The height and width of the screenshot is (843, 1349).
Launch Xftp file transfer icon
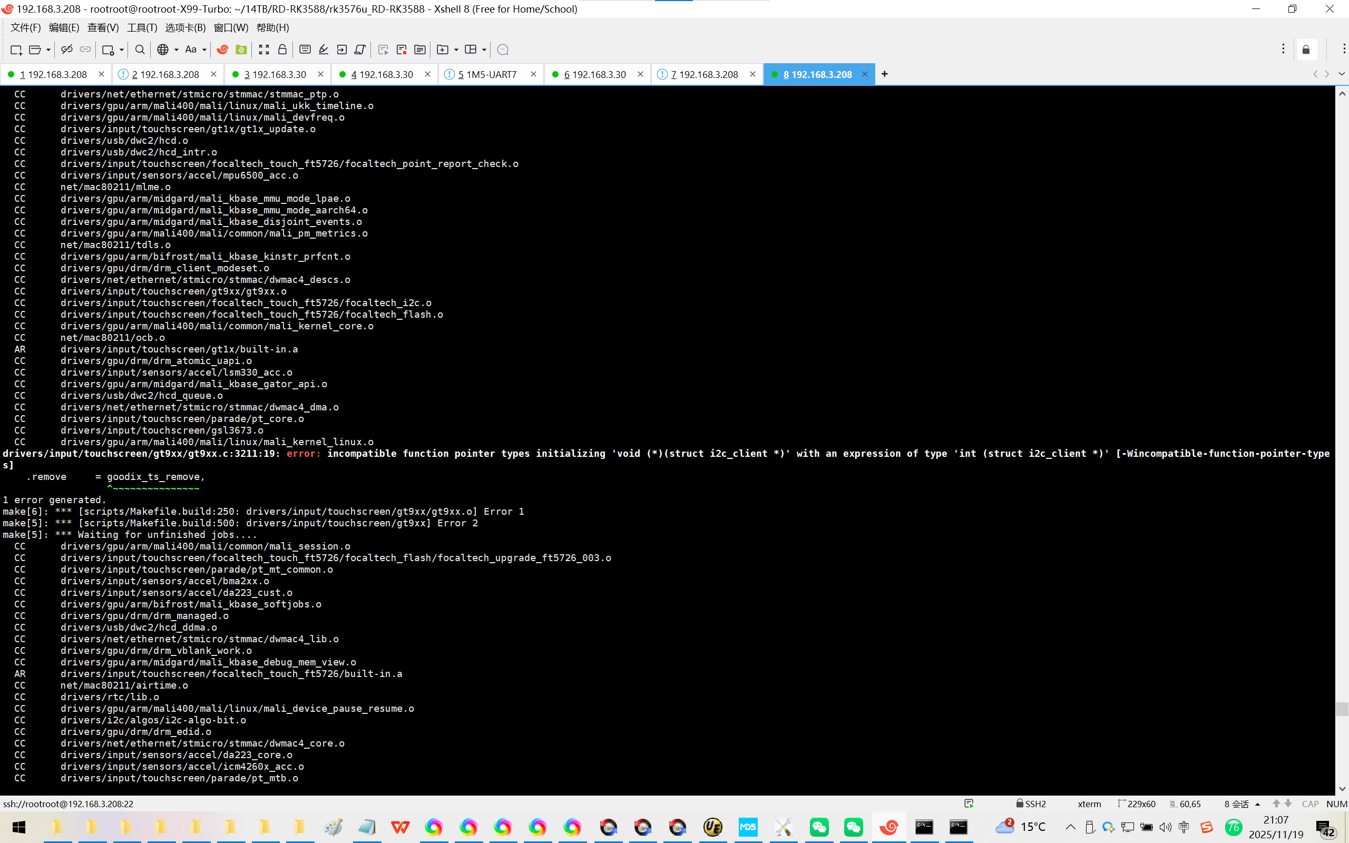[241, 50]
